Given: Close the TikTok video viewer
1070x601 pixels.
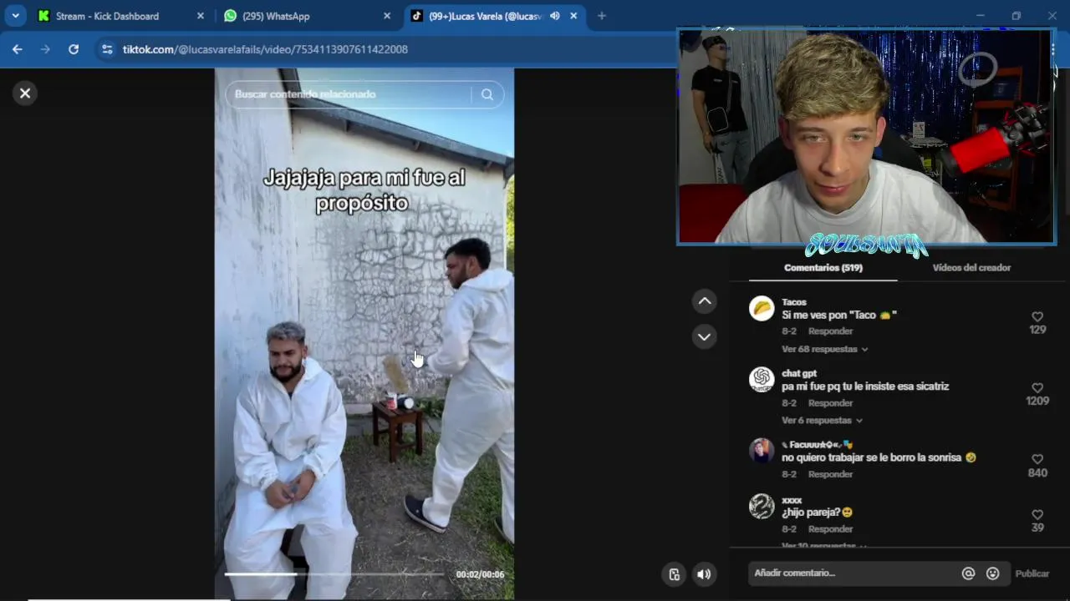Looking at the screenshot, I should (x=25, y=93).
